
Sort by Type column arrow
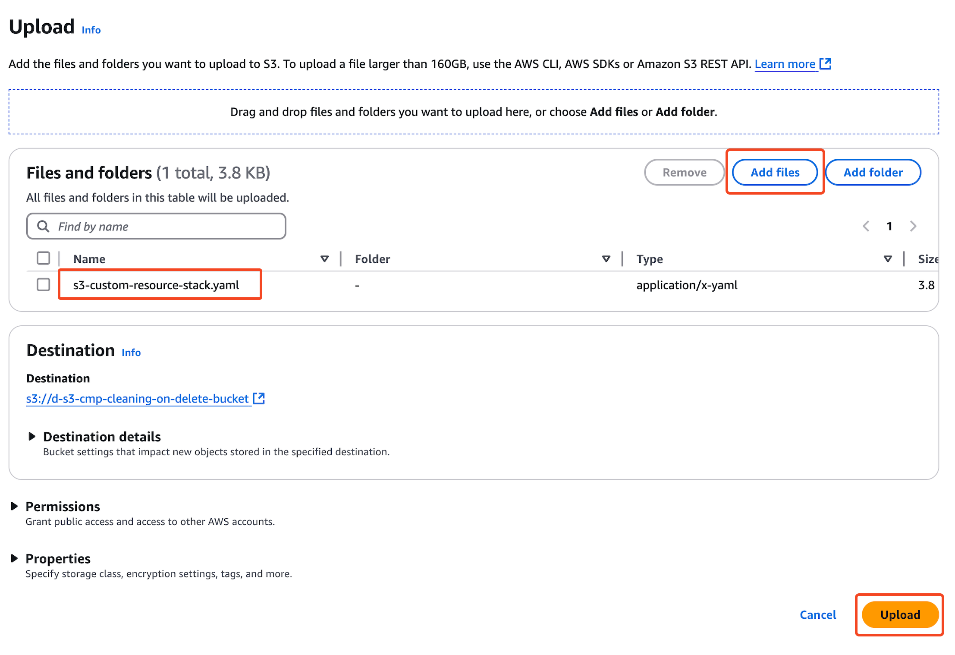pos(887,259)
